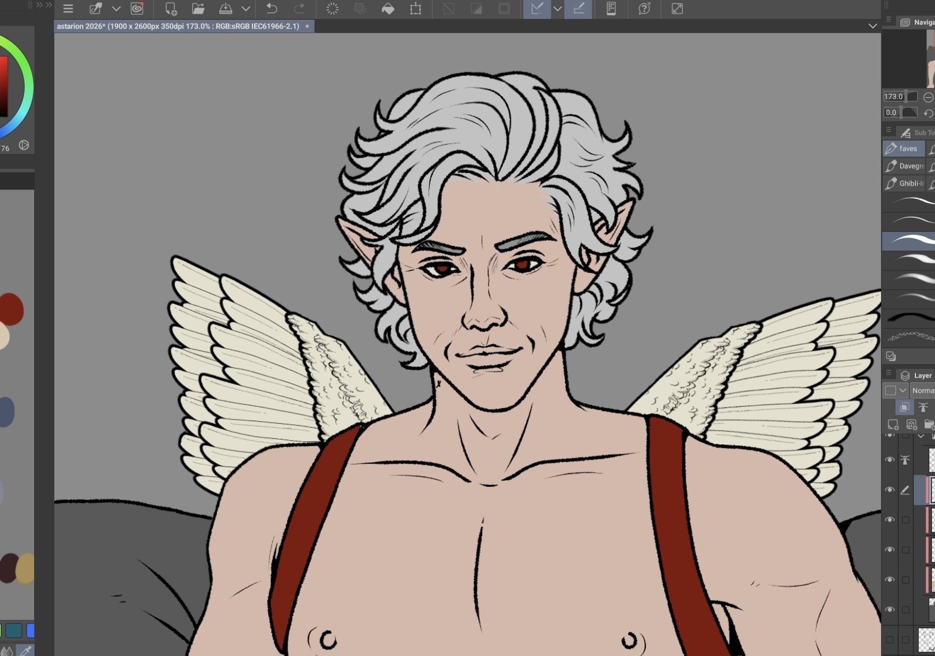Viewport: 935px width, 656px height.
Task: Expand snap options dropdown arrow
Action: [557, 8]
